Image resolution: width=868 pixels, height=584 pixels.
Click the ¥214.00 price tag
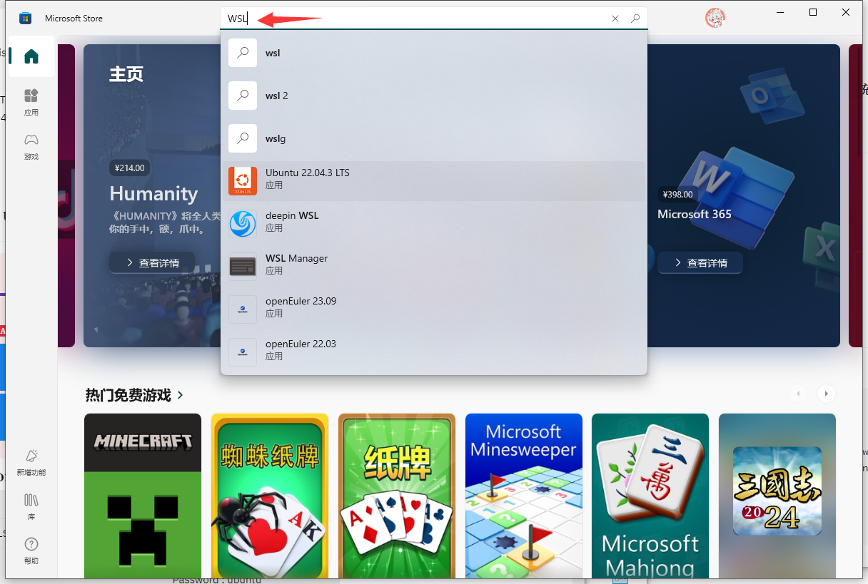tap(130, 168)
